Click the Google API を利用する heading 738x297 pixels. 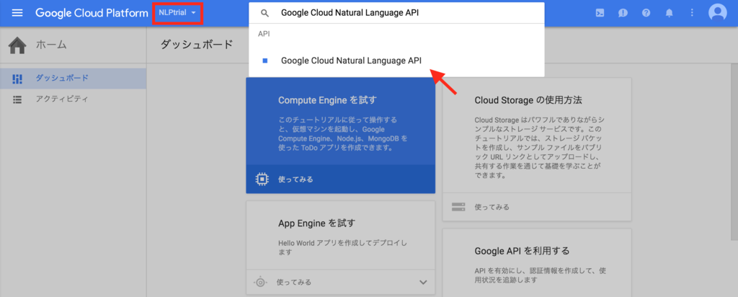[522, 250]
